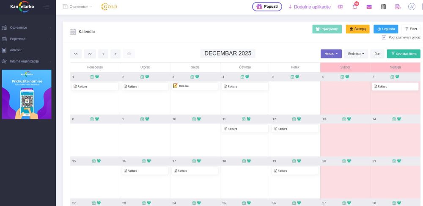Click the Kalendar page title icon
This screenshot has height=206, width=423.
point(73,32)
